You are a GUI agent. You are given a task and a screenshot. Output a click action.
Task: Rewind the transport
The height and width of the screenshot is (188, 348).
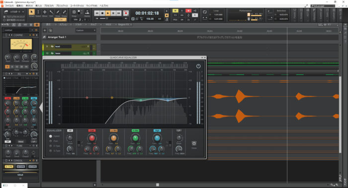(97, 13)
